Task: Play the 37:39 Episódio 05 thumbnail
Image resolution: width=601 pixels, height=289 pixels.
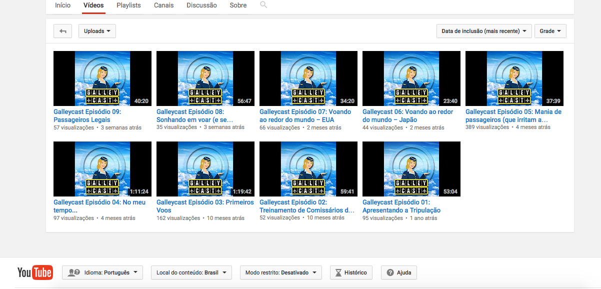Action: click(x=514, y=78)
